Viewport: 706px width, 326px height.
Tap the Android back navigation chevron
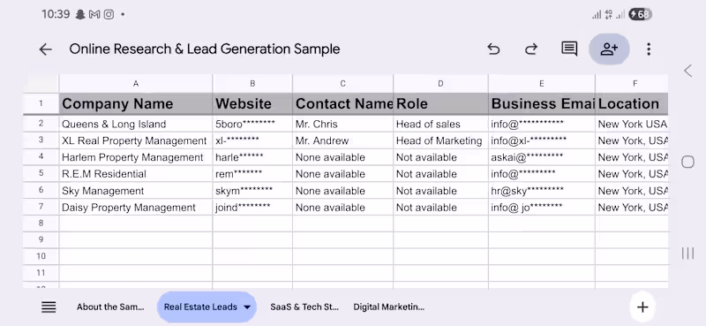coord(687,71)
